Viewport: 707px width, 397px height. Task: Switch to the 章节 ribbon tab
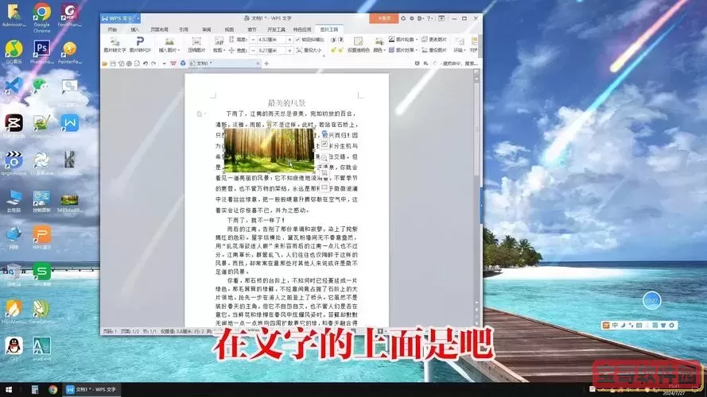pos(252,29)
